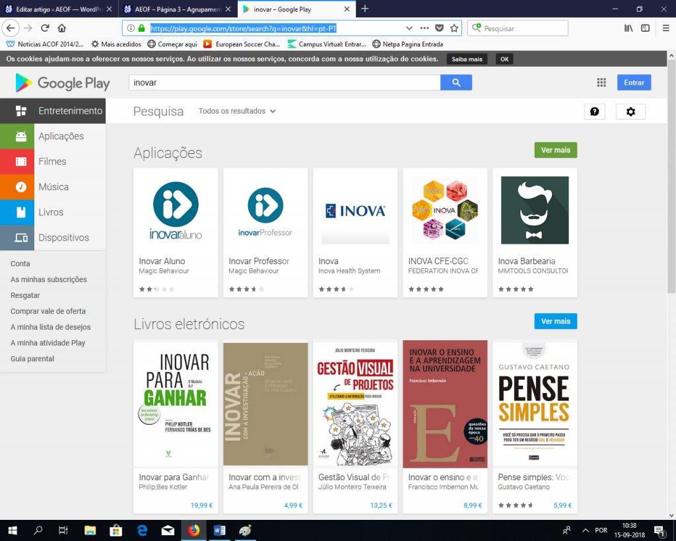Open a new browser tab
The image size is (676, 541).
pos(364,9)
